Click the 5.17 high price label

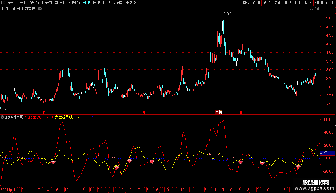(230, 14)
